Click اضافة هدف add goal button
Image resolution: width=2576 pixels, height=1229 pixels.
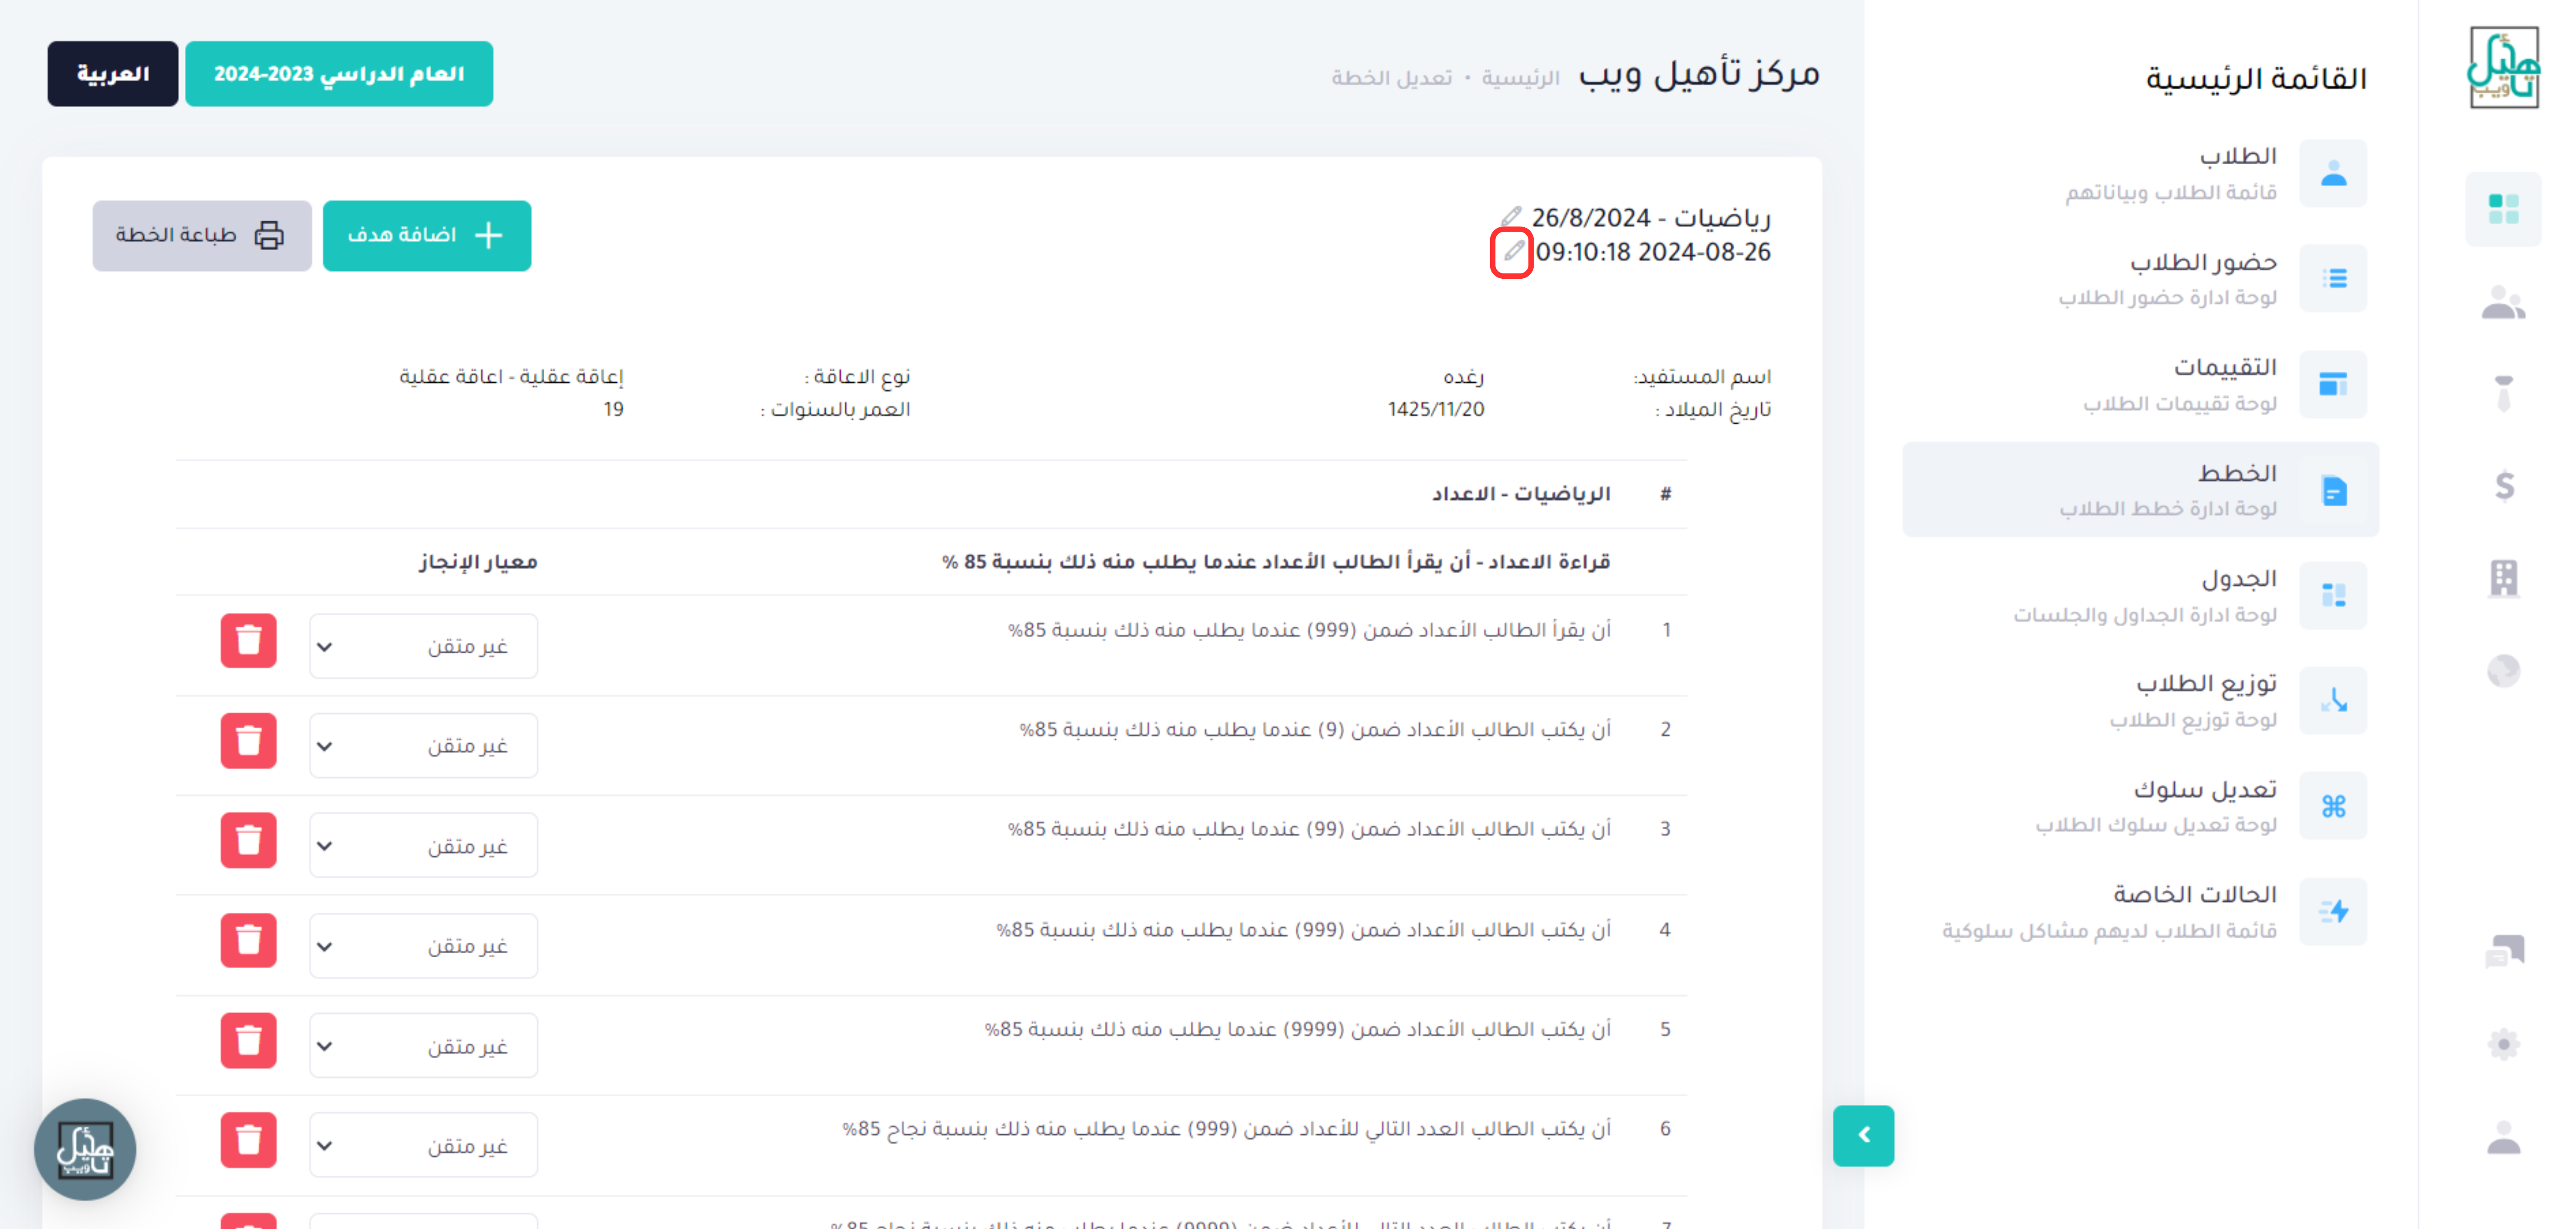427,235
